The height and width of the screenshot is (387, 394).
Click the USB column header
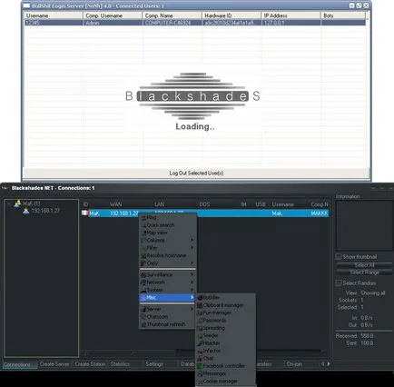(x=261, y=204)
